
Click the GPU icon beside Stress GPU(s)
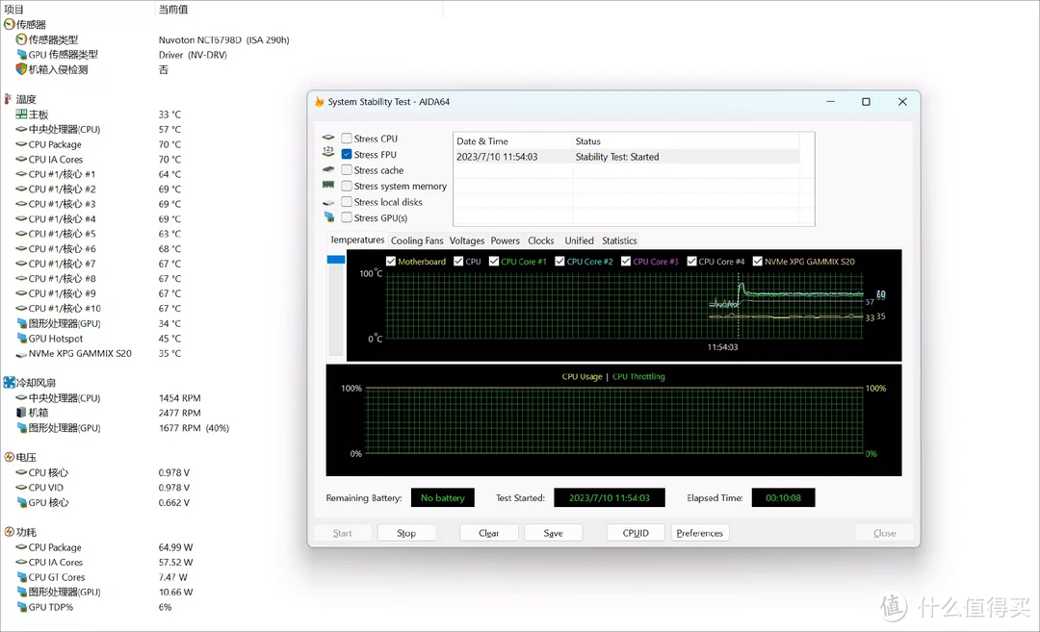coord(329,216)
